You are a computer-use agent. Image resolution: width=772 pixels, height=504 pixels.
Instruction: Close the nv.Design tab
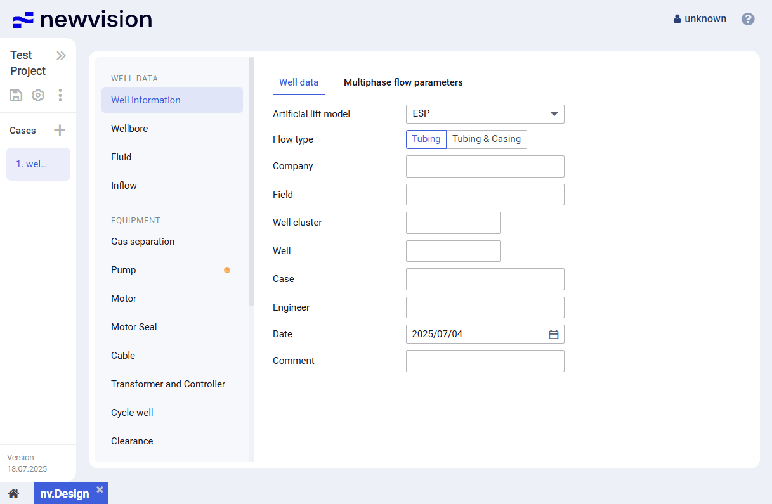tap(100, 489)
